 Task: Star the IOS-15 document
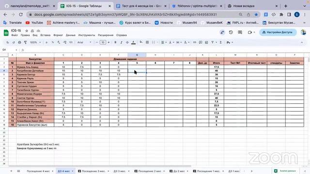click(x=27, y=31)
